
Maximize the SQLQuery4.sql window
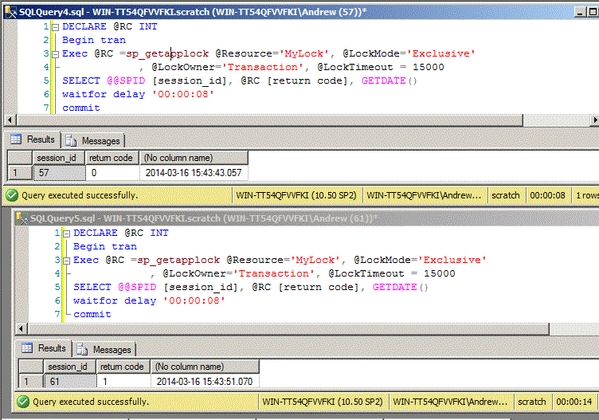593,12
